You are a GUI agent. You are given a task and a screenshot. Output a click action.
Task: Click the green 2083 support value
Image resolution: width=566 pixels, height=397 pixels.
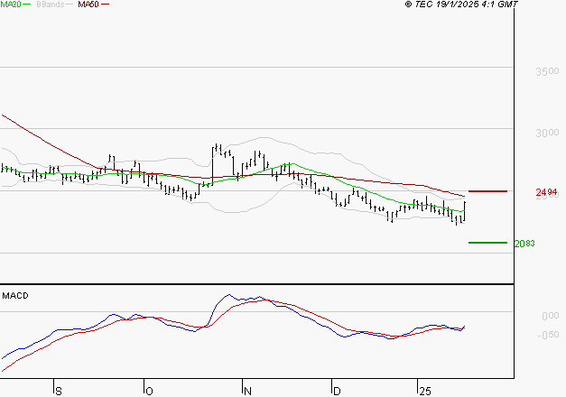pos(524,244)
